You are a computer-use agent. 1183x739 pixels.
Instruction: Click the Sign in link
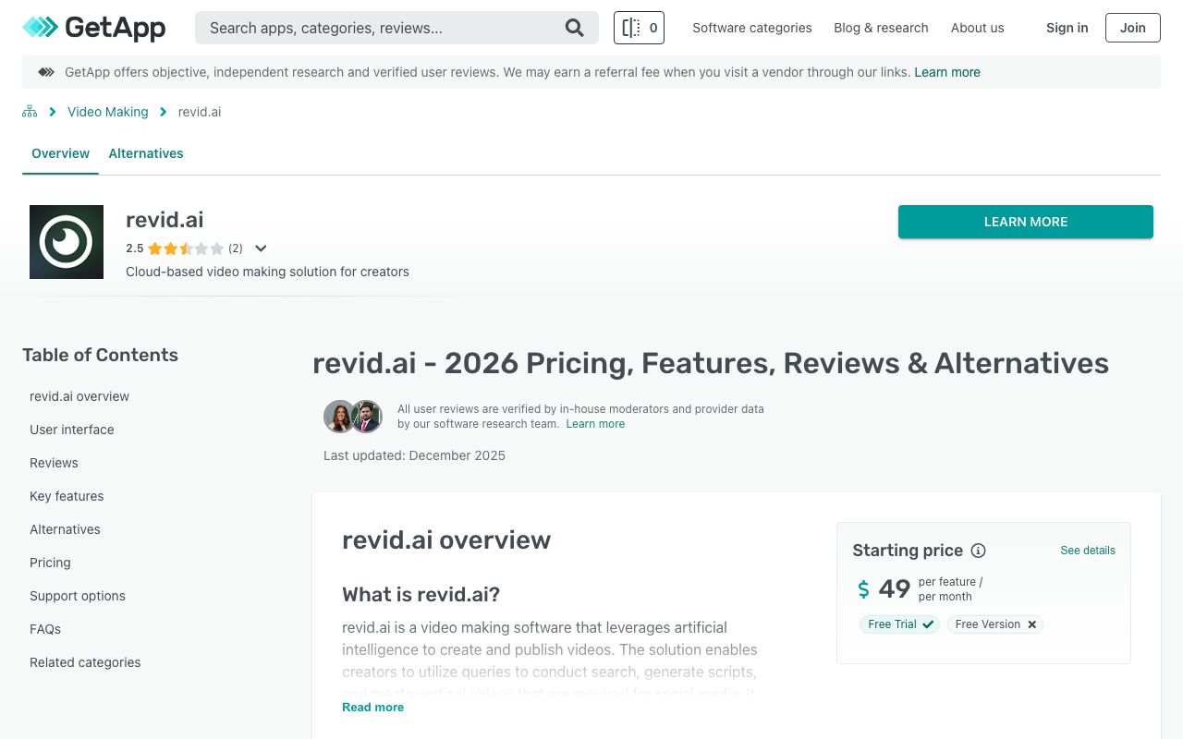tap(1067, 28)
